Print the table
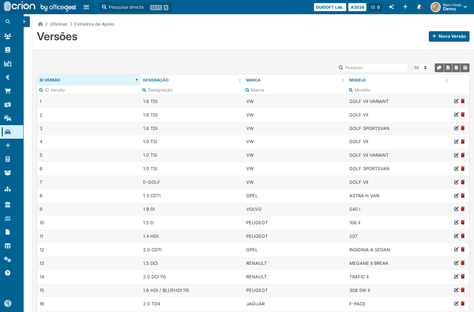The width and height of the screenshot is (474, 312). (465, 68)
